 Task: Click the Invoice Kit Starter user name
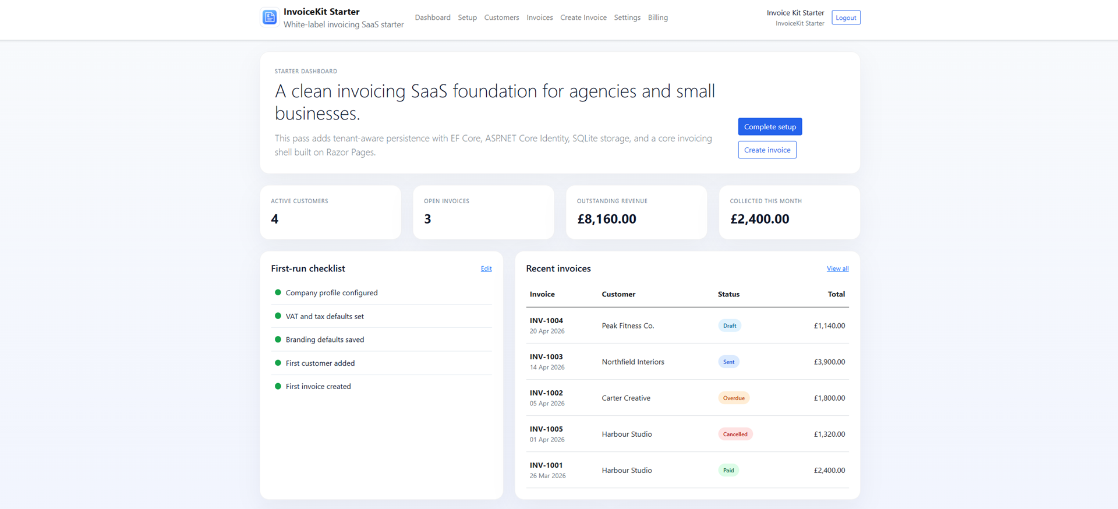pyautogui.click(x=795, y=13)
